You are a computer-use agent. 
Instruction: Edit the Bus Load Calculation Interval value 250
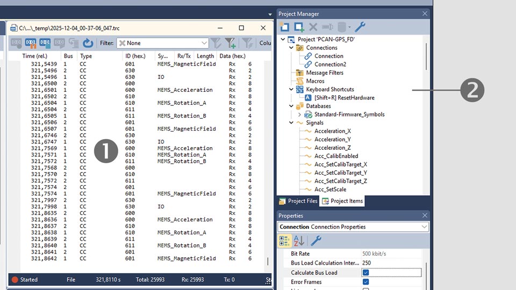tap(391, 263)
